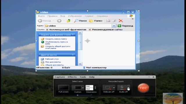Open the Справка menu
Viewport: 186px width, 104px height.
click(x=102, y=16)
